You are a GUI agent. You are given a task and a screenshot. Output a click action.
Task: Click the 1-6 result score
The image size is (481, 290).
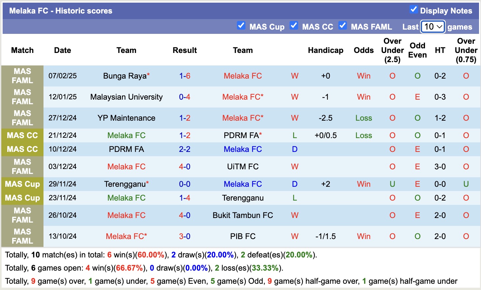point(185,76)
